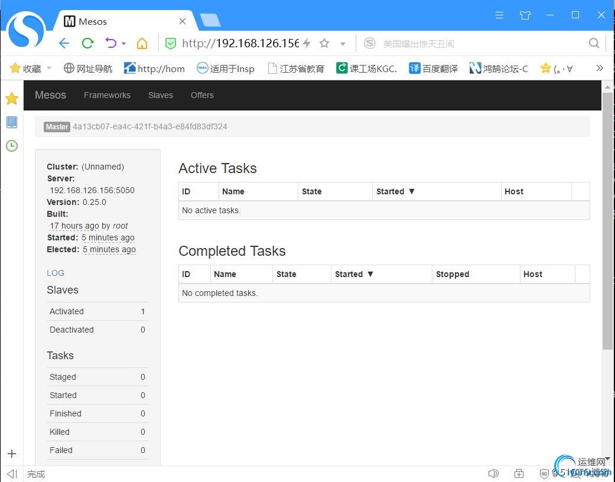Open the 收藏 favorites bookmark menu
This screenshot has height=482, width=615.
point(25,69)
